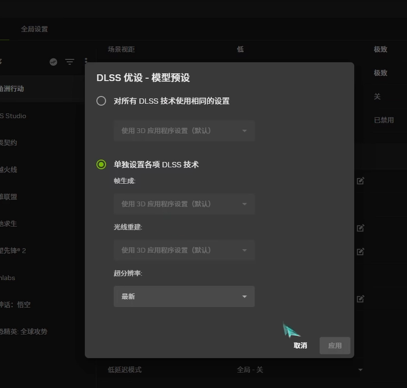Click the 低延迟模式 setting label
407x388 pixels.
coord(124,369)
